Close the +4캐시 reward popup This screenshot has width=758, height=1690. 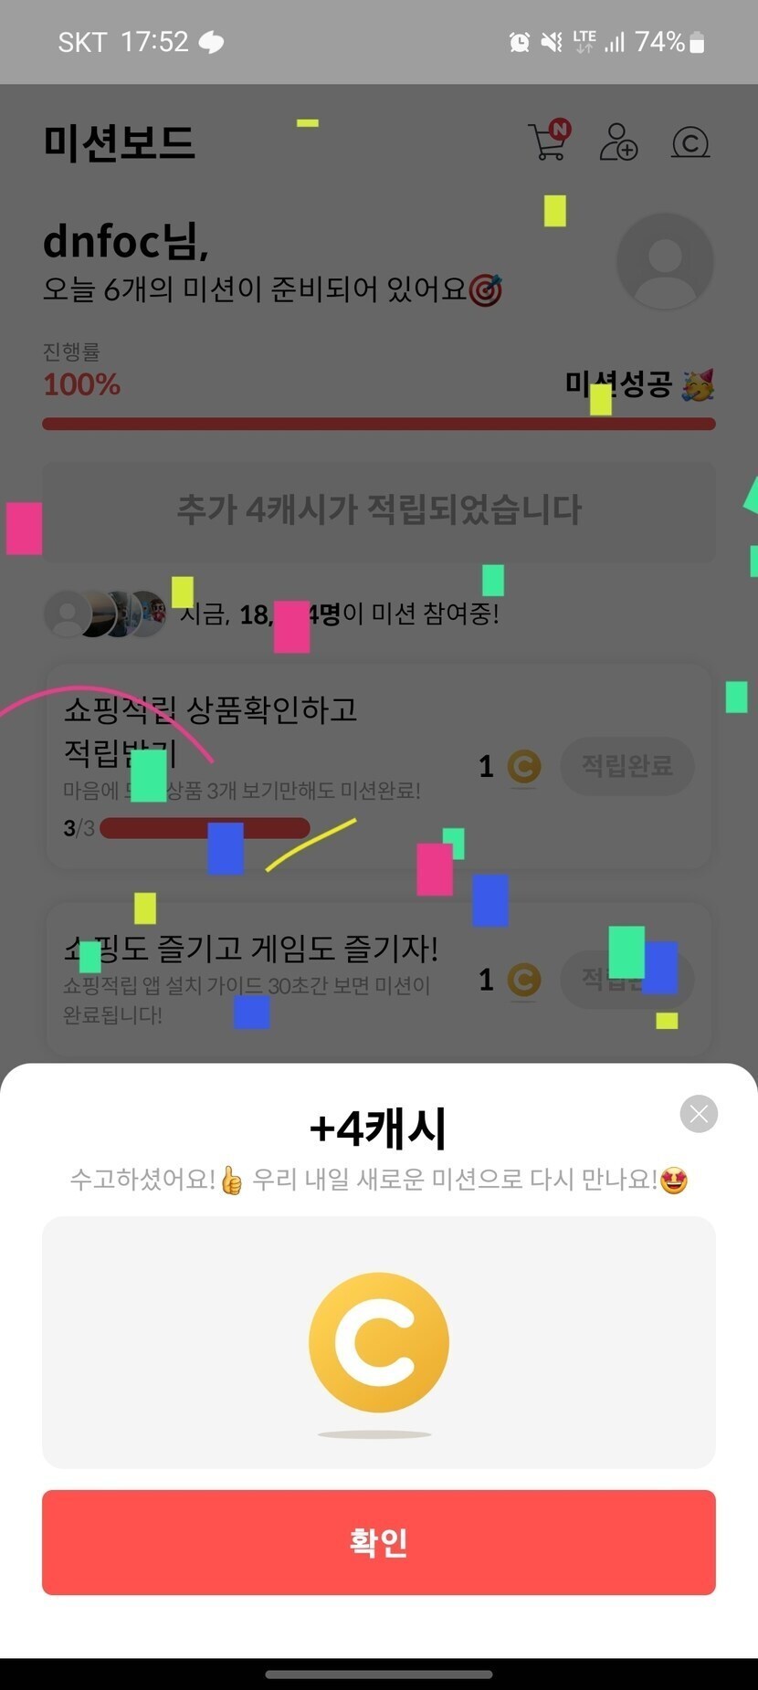[699, 1114]
